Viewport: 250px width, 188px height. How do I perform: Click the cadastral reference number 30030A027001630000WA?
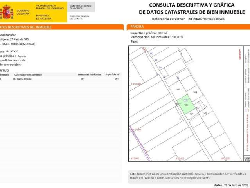[x=206, y=19]
